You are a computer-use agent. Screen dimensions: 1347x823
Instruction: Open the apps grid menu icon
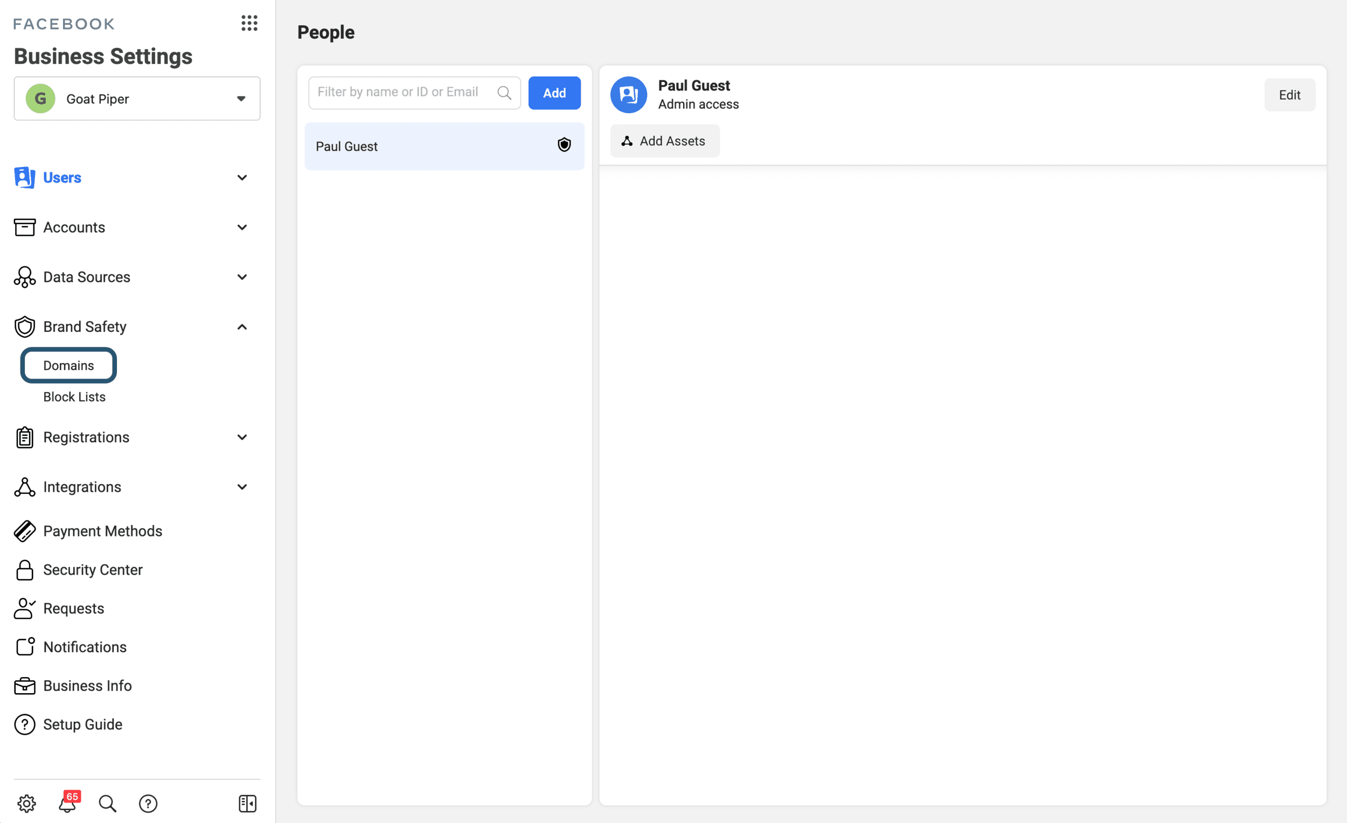249,23
